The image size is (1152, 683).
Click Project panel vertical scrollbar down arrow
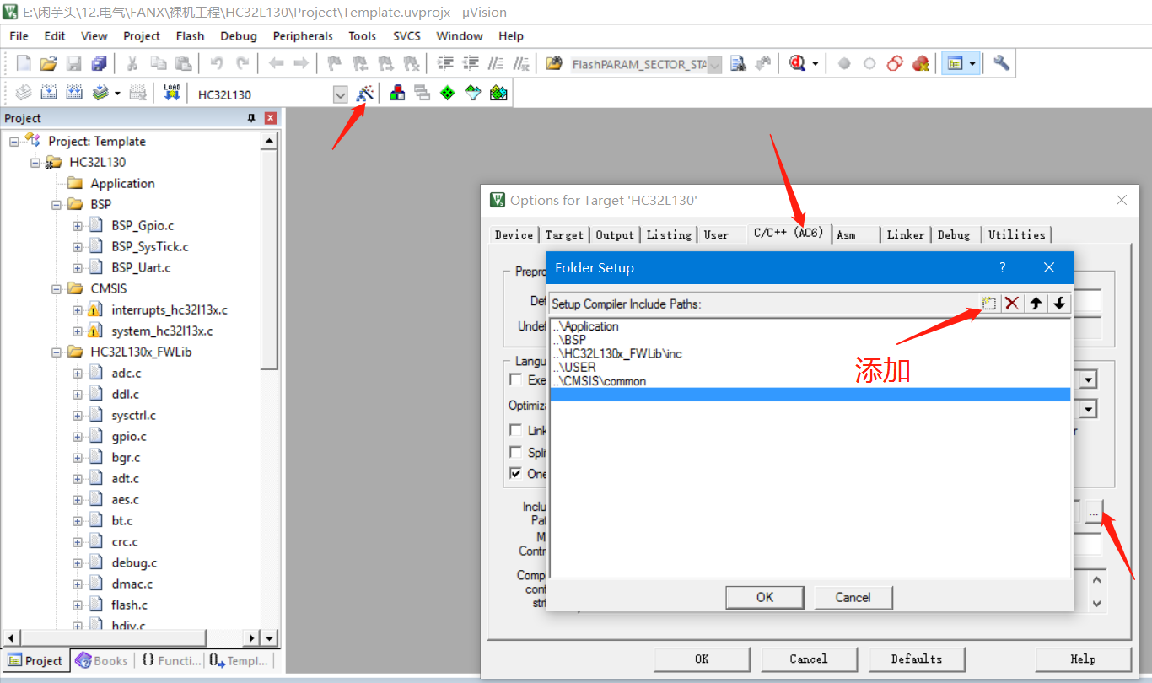pyautogui.click(x=269, y=637)
